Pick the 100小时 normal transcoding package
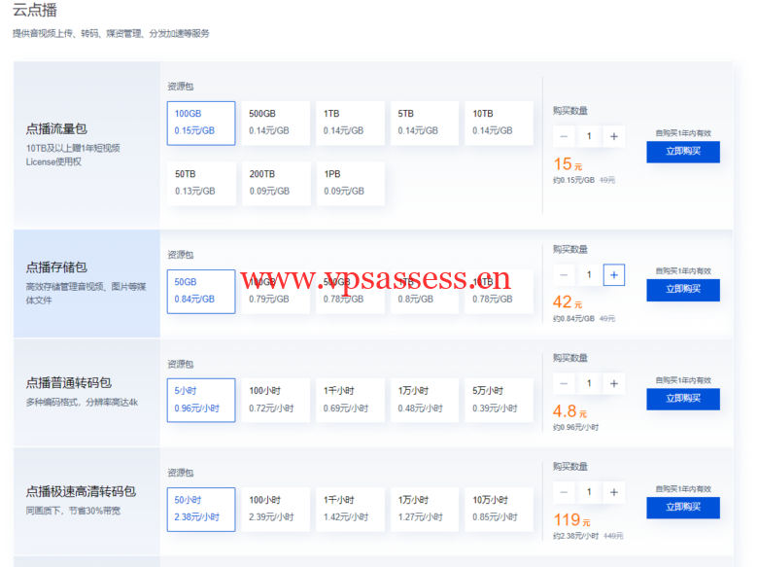Screen dimensions: 758x567 (275, 400)
